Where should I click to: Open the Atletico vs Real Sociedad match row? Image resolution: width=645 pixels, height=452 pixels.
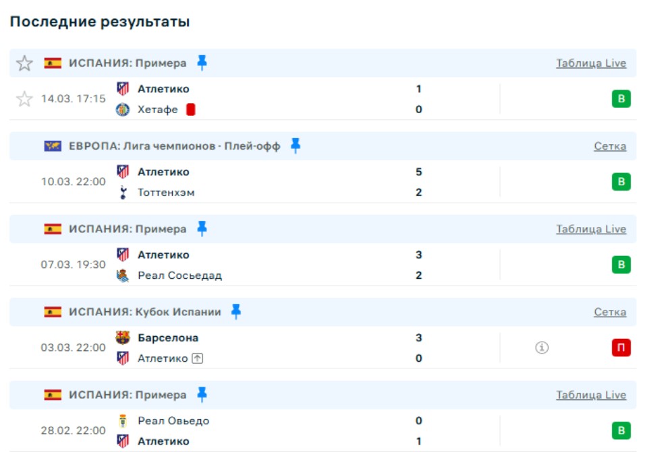point(304,265)
